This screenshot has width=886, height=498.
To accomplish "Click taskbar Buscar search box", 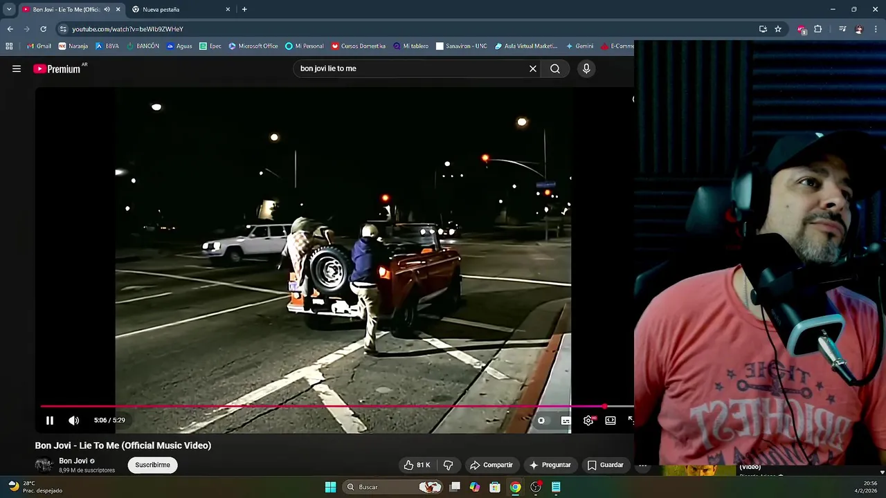I will pyautogui.click(x=393, y=487).
